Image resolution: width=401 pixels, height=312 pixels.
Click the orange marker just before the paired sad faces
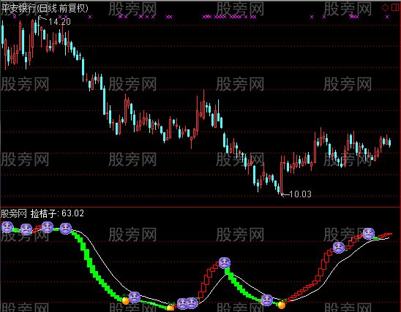(x=170, y=308)
